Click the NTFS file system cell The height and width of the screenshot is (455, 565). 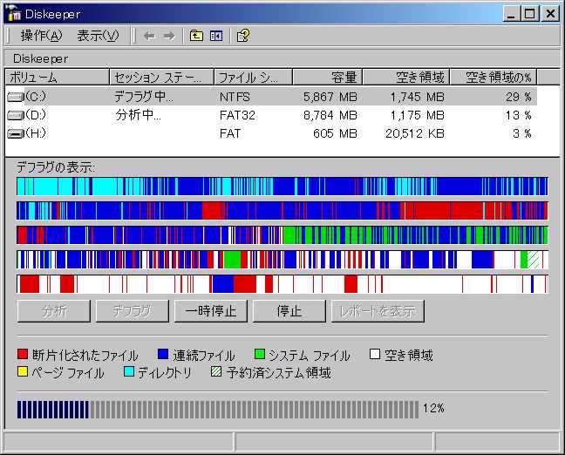(235, 97)
